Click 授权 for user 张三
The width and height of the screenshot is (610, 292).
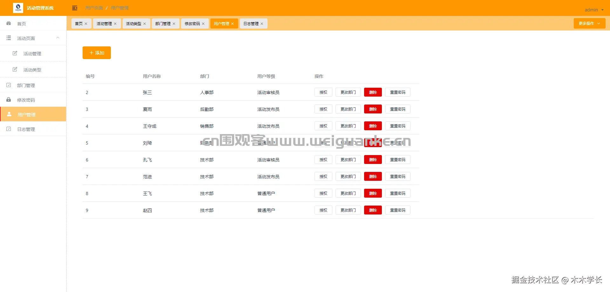[x=323, y=92]
